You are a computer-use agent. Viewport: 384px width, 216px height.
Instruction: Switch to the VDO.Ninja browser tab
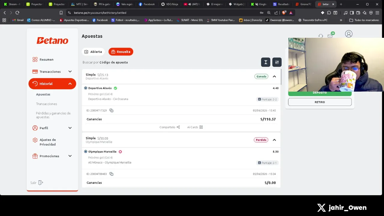pos(170,4)
